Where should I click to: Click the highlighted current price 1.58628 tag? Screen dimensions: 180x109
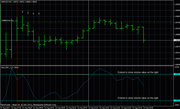coord(177,40)
